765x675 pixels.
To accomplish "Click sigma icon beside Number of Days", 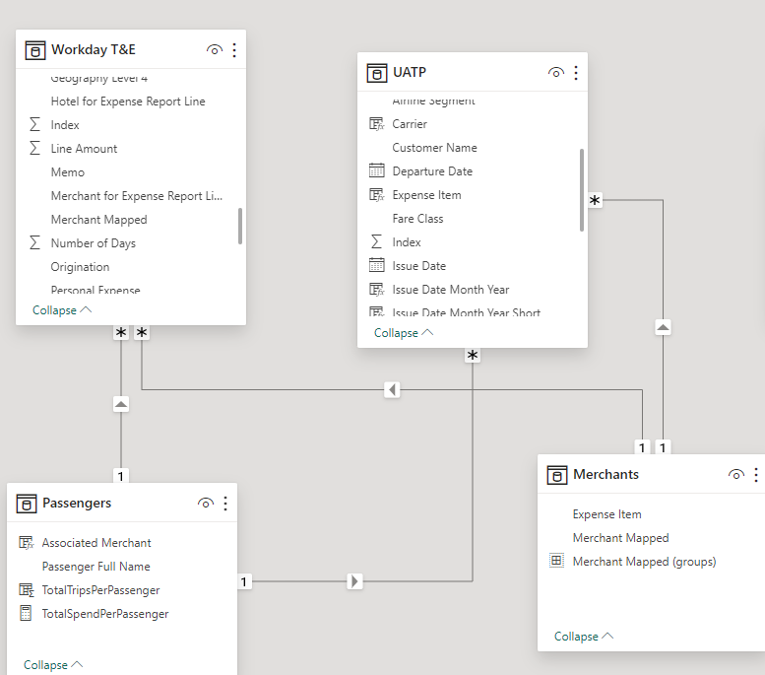I will pyautogui.click(x=34, y=242).
